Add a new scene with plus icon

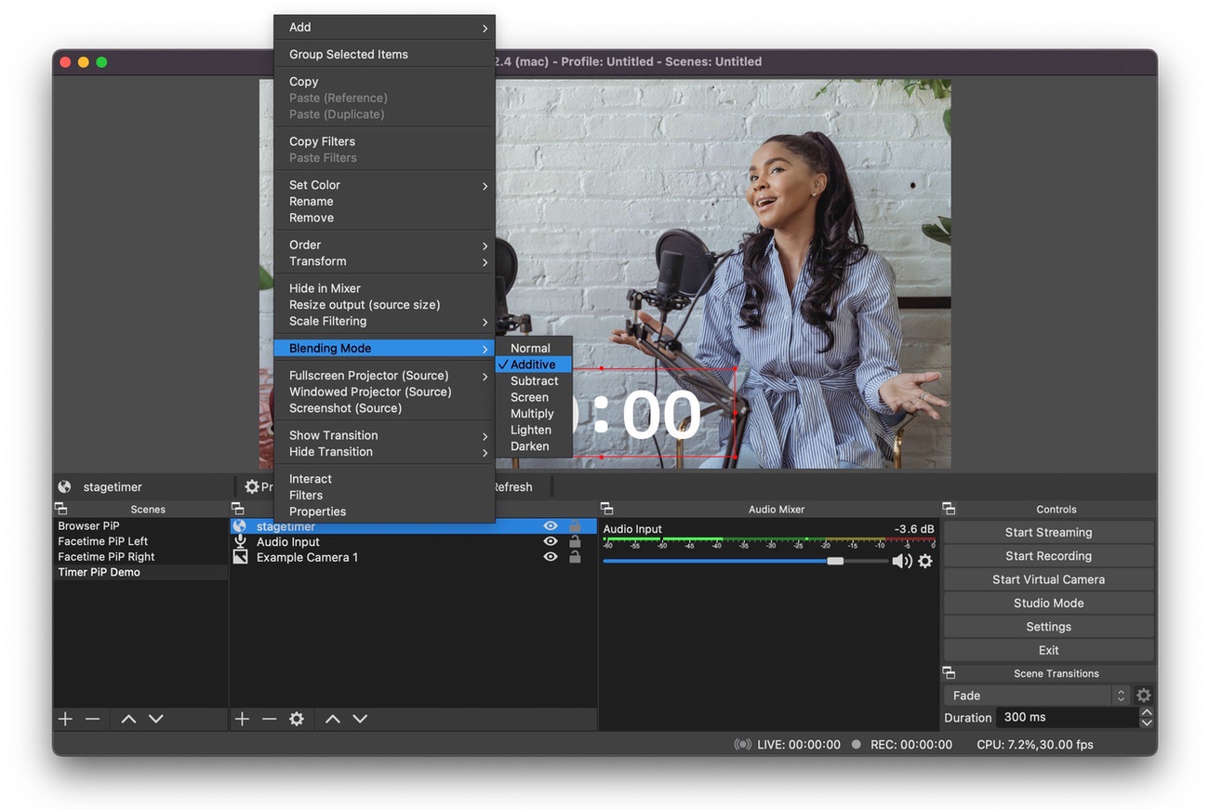coord(65,719)
